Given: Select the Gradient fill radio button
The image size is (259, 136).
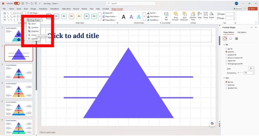Looking at the screenshot, I should (x=226, y=55).
